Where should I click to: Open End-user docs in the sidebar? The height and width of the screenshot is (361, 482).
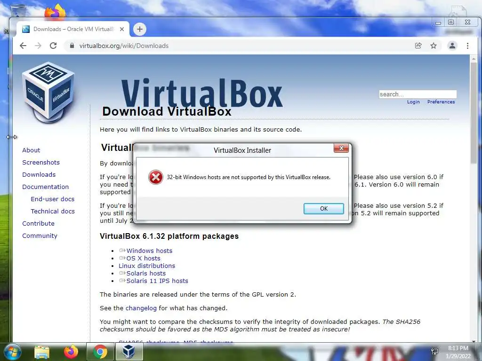pos(53,199)
